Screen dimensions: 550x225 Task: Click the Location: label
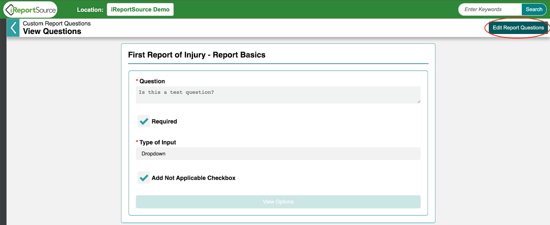[90, 10]
